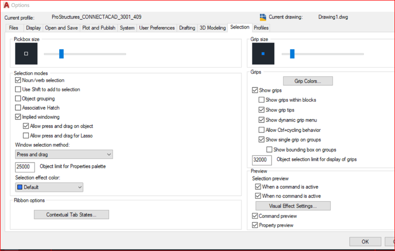Adjust the Pickbox size slider handle
This screenshot has height=251, width=395.
tap(61, 54)
